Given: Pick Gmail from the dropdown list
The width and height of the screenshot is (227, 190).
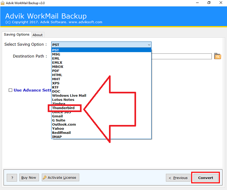Looking at the screenshot, I should point(101,116).
